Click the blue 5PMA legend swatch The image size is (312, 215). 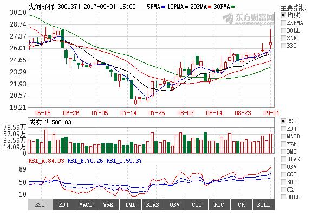tap(164, 7)
